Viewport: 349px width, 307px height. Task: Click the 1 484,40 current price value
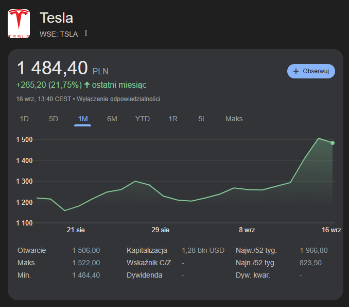[x=53, y=68]
